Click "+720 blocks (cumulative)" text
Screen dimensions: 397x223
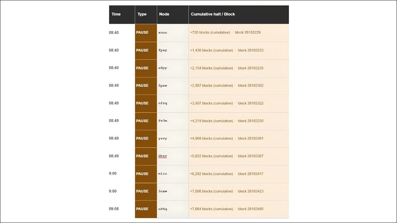pyautogui.click(x=210, y=33)
